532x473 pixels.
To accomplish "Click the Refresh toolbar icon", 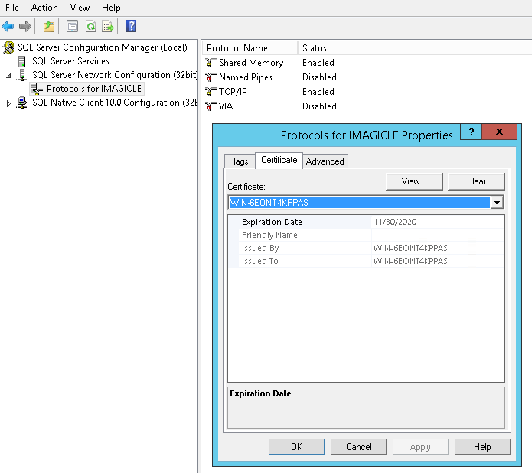I will [90, 27].
